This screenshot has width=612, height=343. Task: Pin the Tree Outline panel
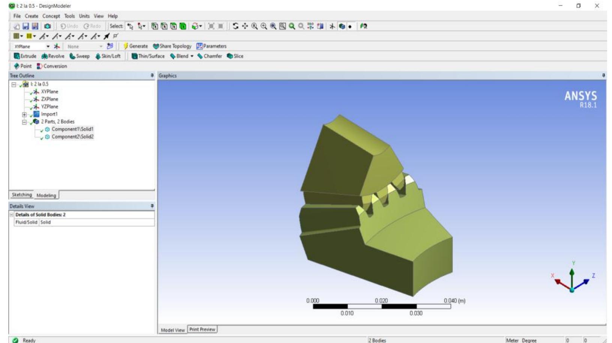click(x=152, y=76)
